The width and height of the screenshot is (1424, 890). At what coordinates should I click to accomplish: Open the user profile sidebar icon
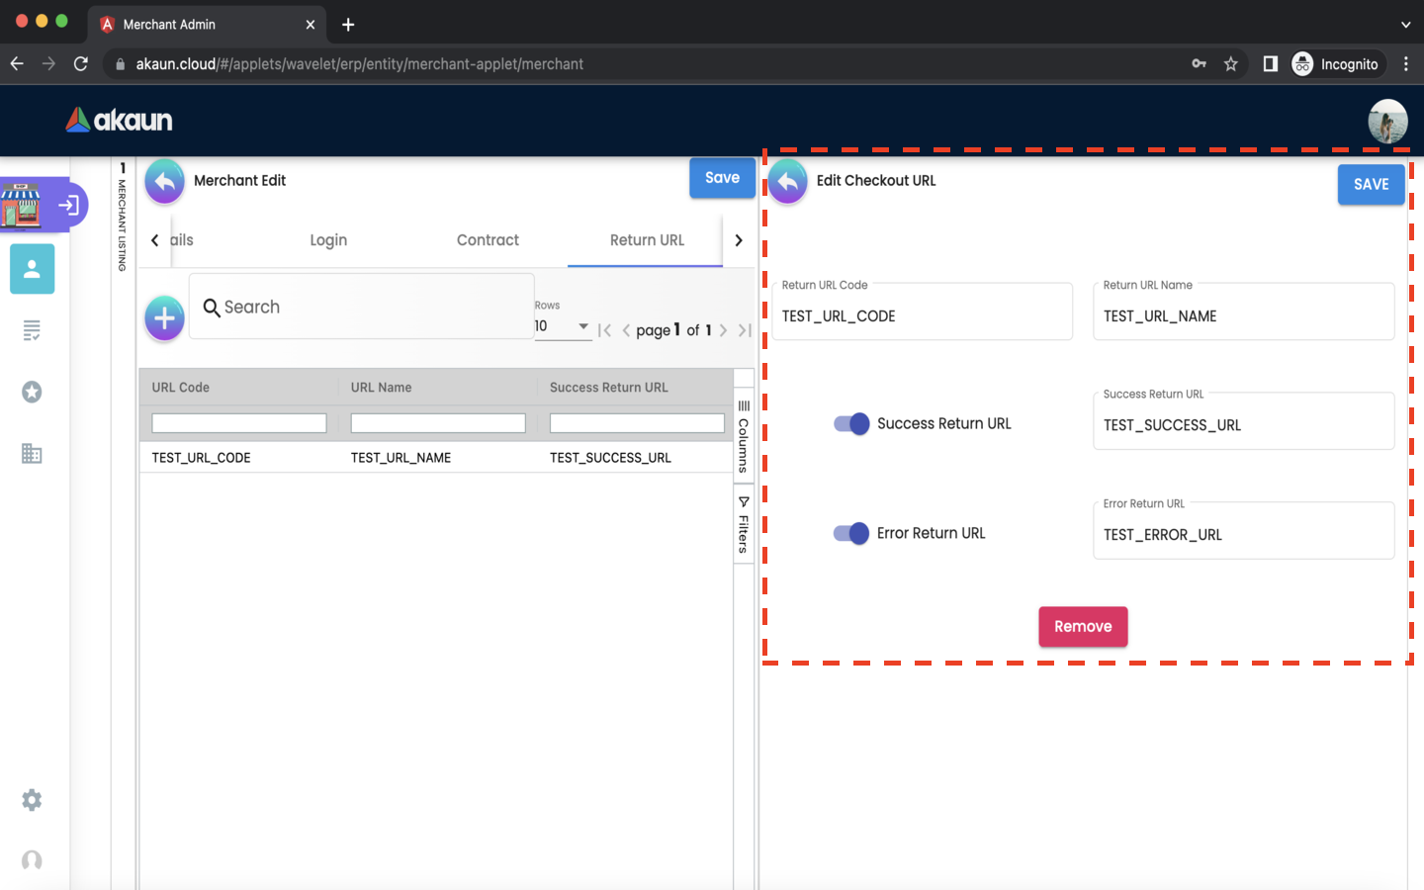(x=32, y=269)
